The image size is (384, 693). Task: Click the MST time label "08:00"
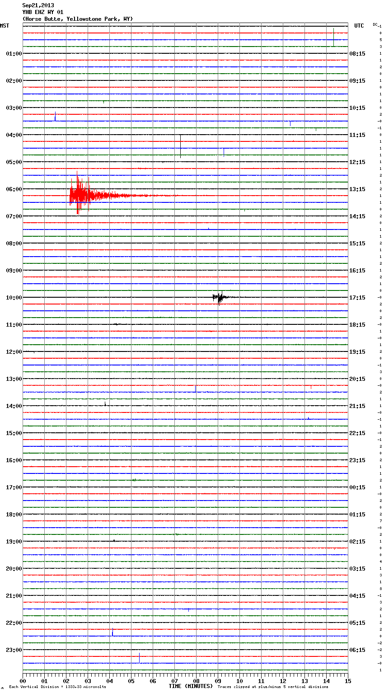(x=14, y=243)
